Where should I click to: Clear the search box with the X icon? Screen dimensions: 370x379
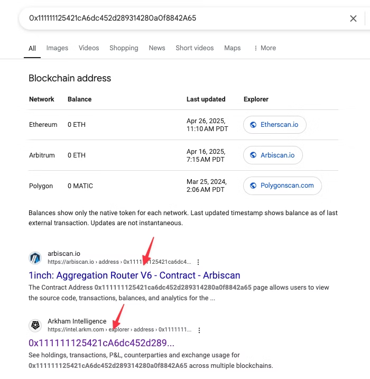pyautogui.click(x=353, y=19)
